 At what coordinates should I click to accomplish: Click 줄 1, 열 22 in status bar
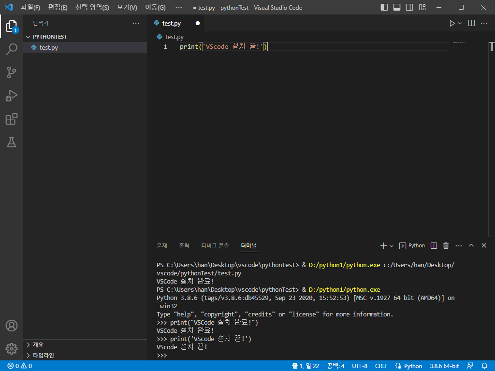point(306,366)
